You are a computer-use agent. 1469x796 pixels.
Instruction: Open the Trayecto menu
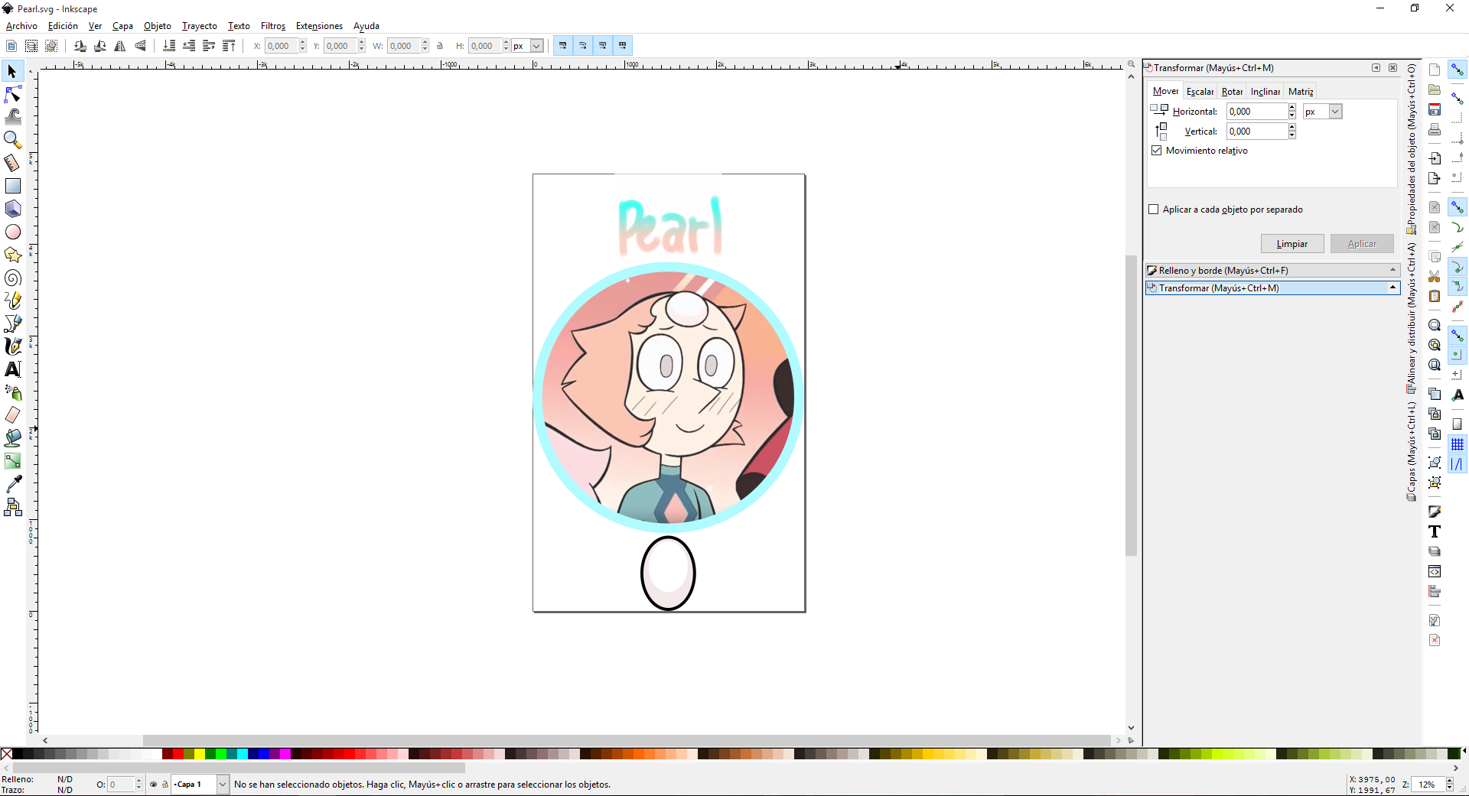[200, 26]
